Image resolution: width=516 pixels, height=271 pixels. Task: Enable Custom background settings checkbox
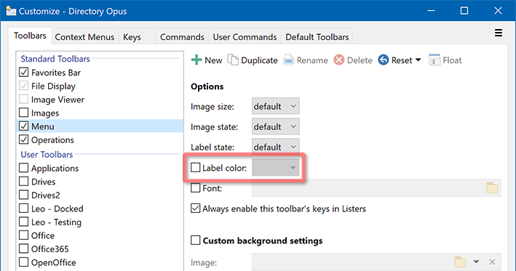[x=196, y=240]
